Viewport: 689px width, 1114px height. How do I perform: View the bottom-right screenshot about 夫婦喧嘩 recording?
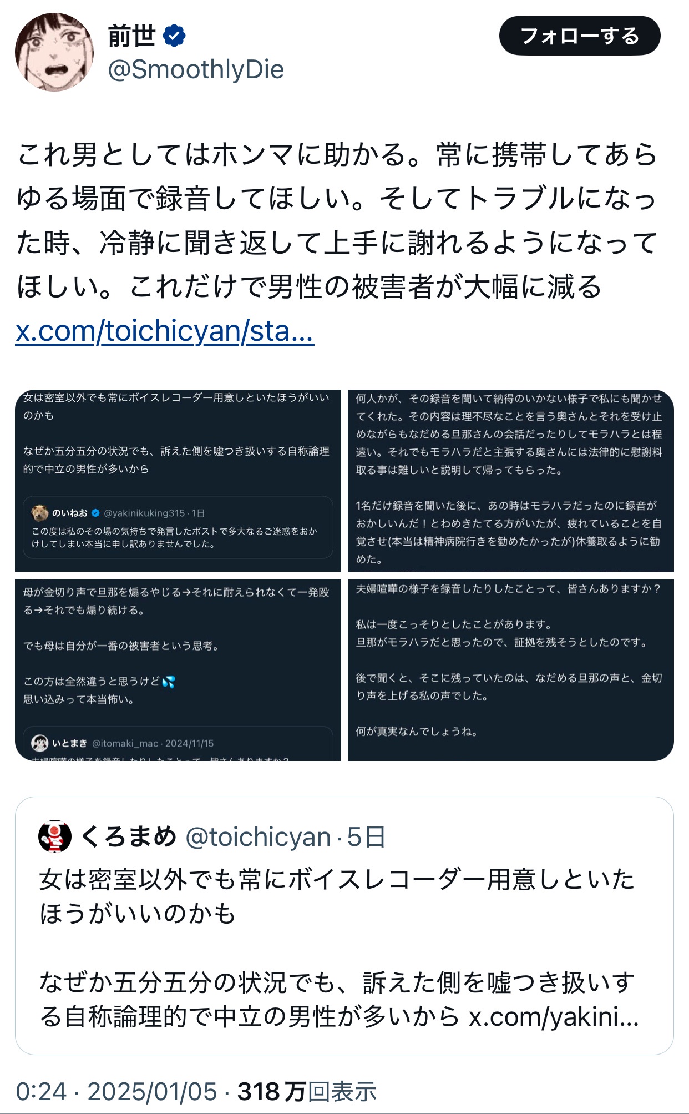(x=510, y=670)
